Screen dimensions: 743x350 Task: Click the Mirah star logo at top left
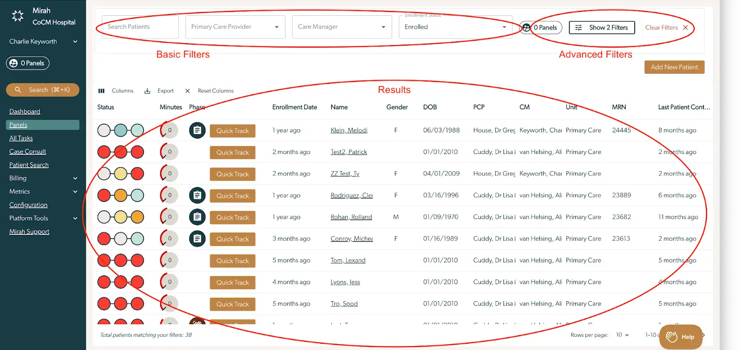coord(17,14)
